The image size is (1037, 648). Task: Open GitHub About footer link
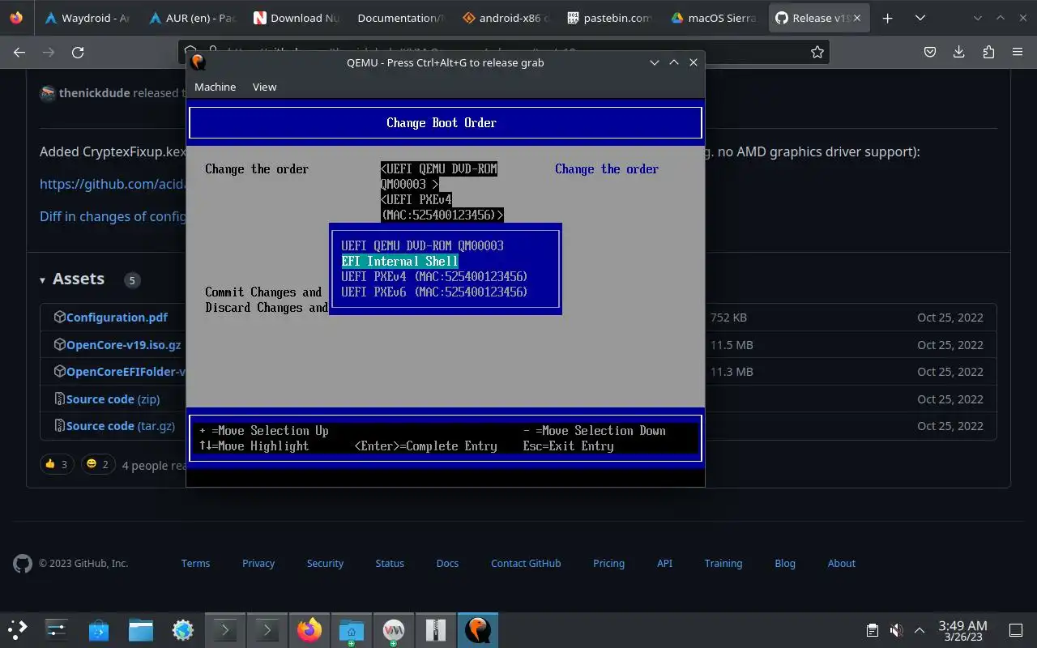click(x=842, y=563)
